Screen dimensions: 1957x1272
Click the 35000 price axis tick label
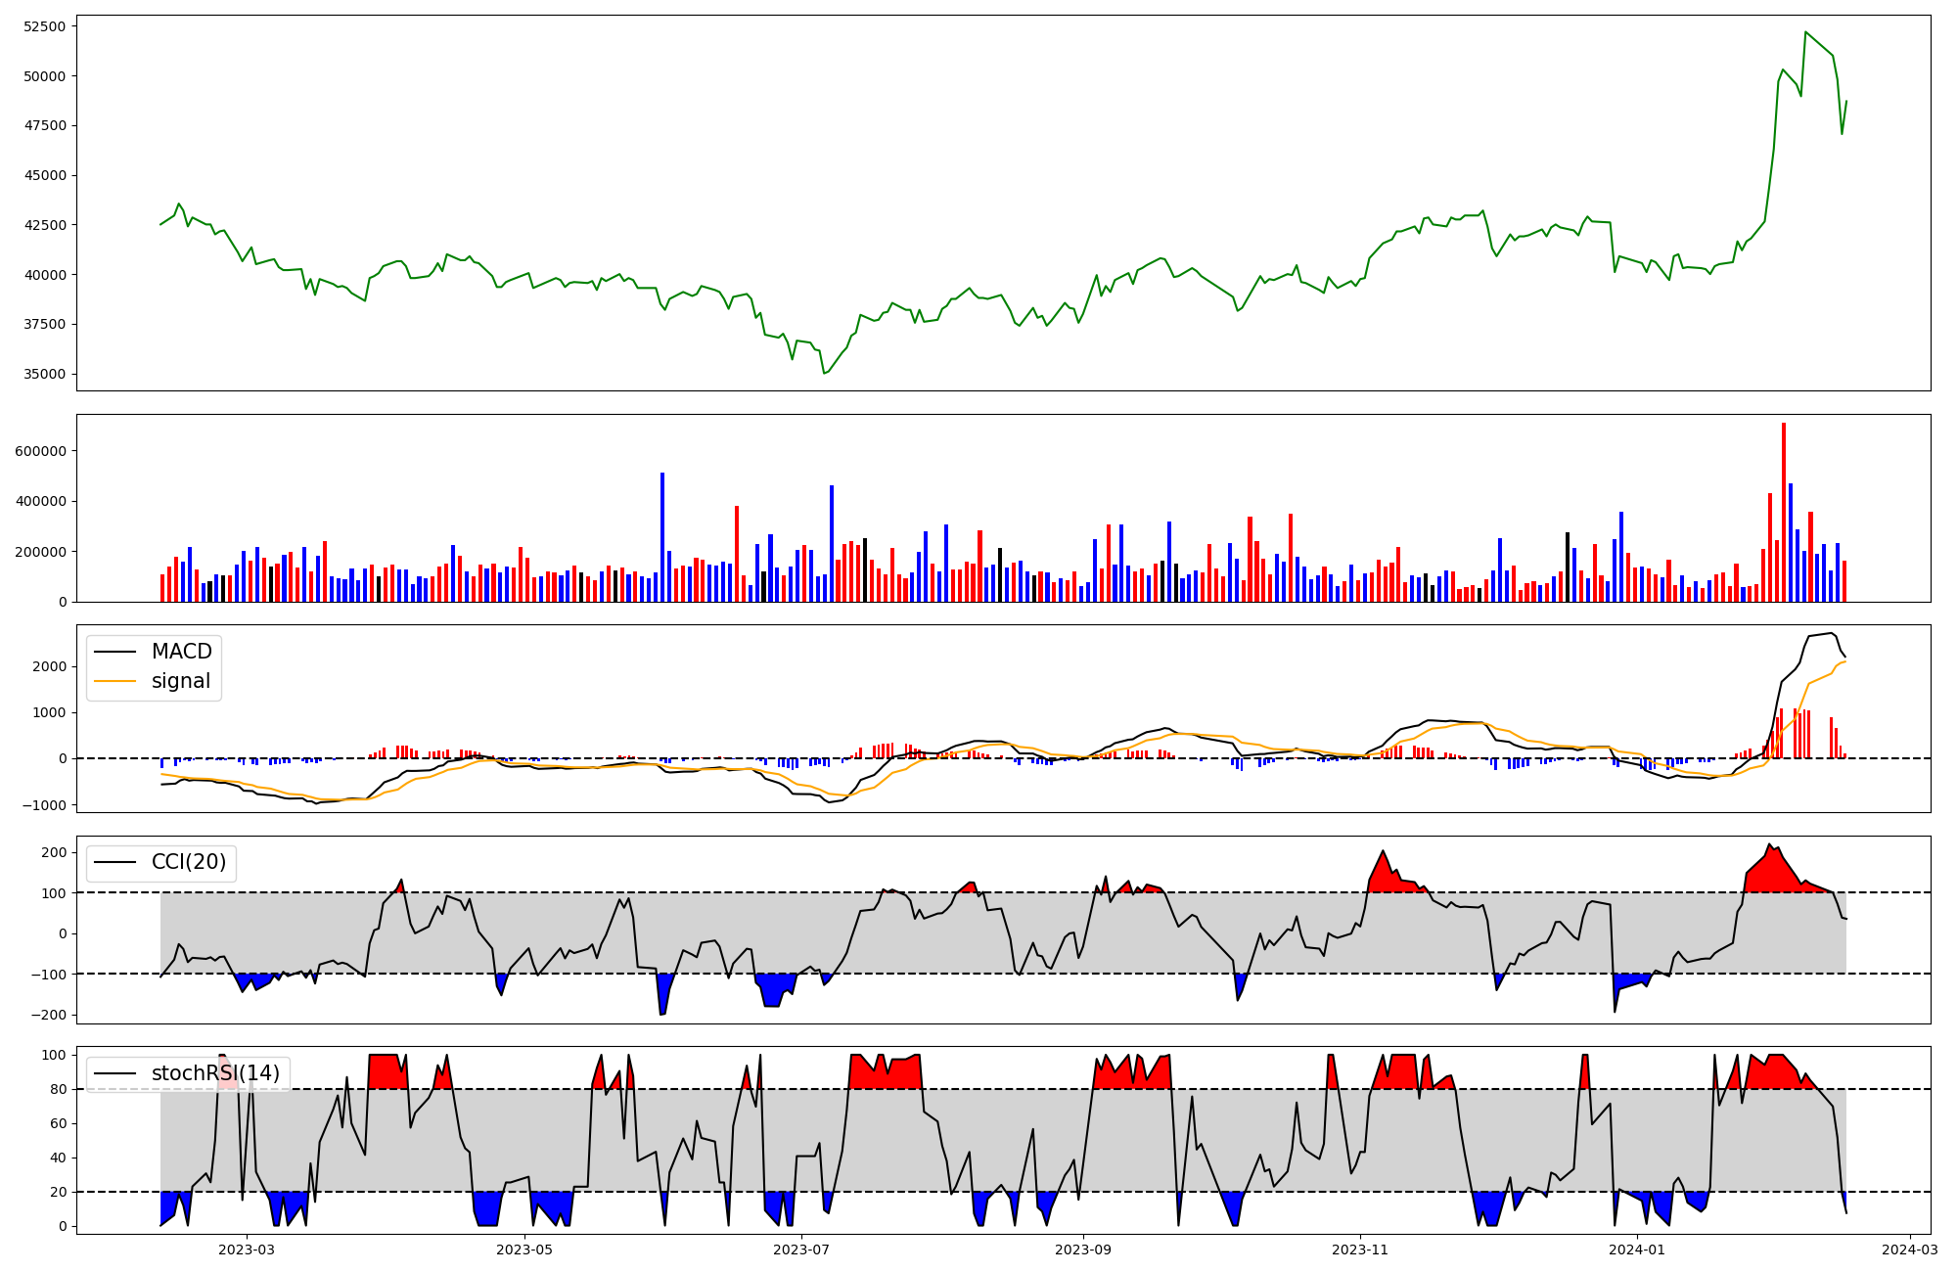pos(43,374)
